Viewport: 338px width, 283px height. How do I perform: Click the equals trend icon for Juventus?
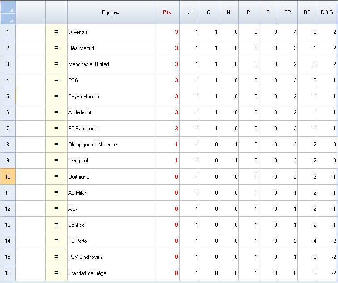56,32
